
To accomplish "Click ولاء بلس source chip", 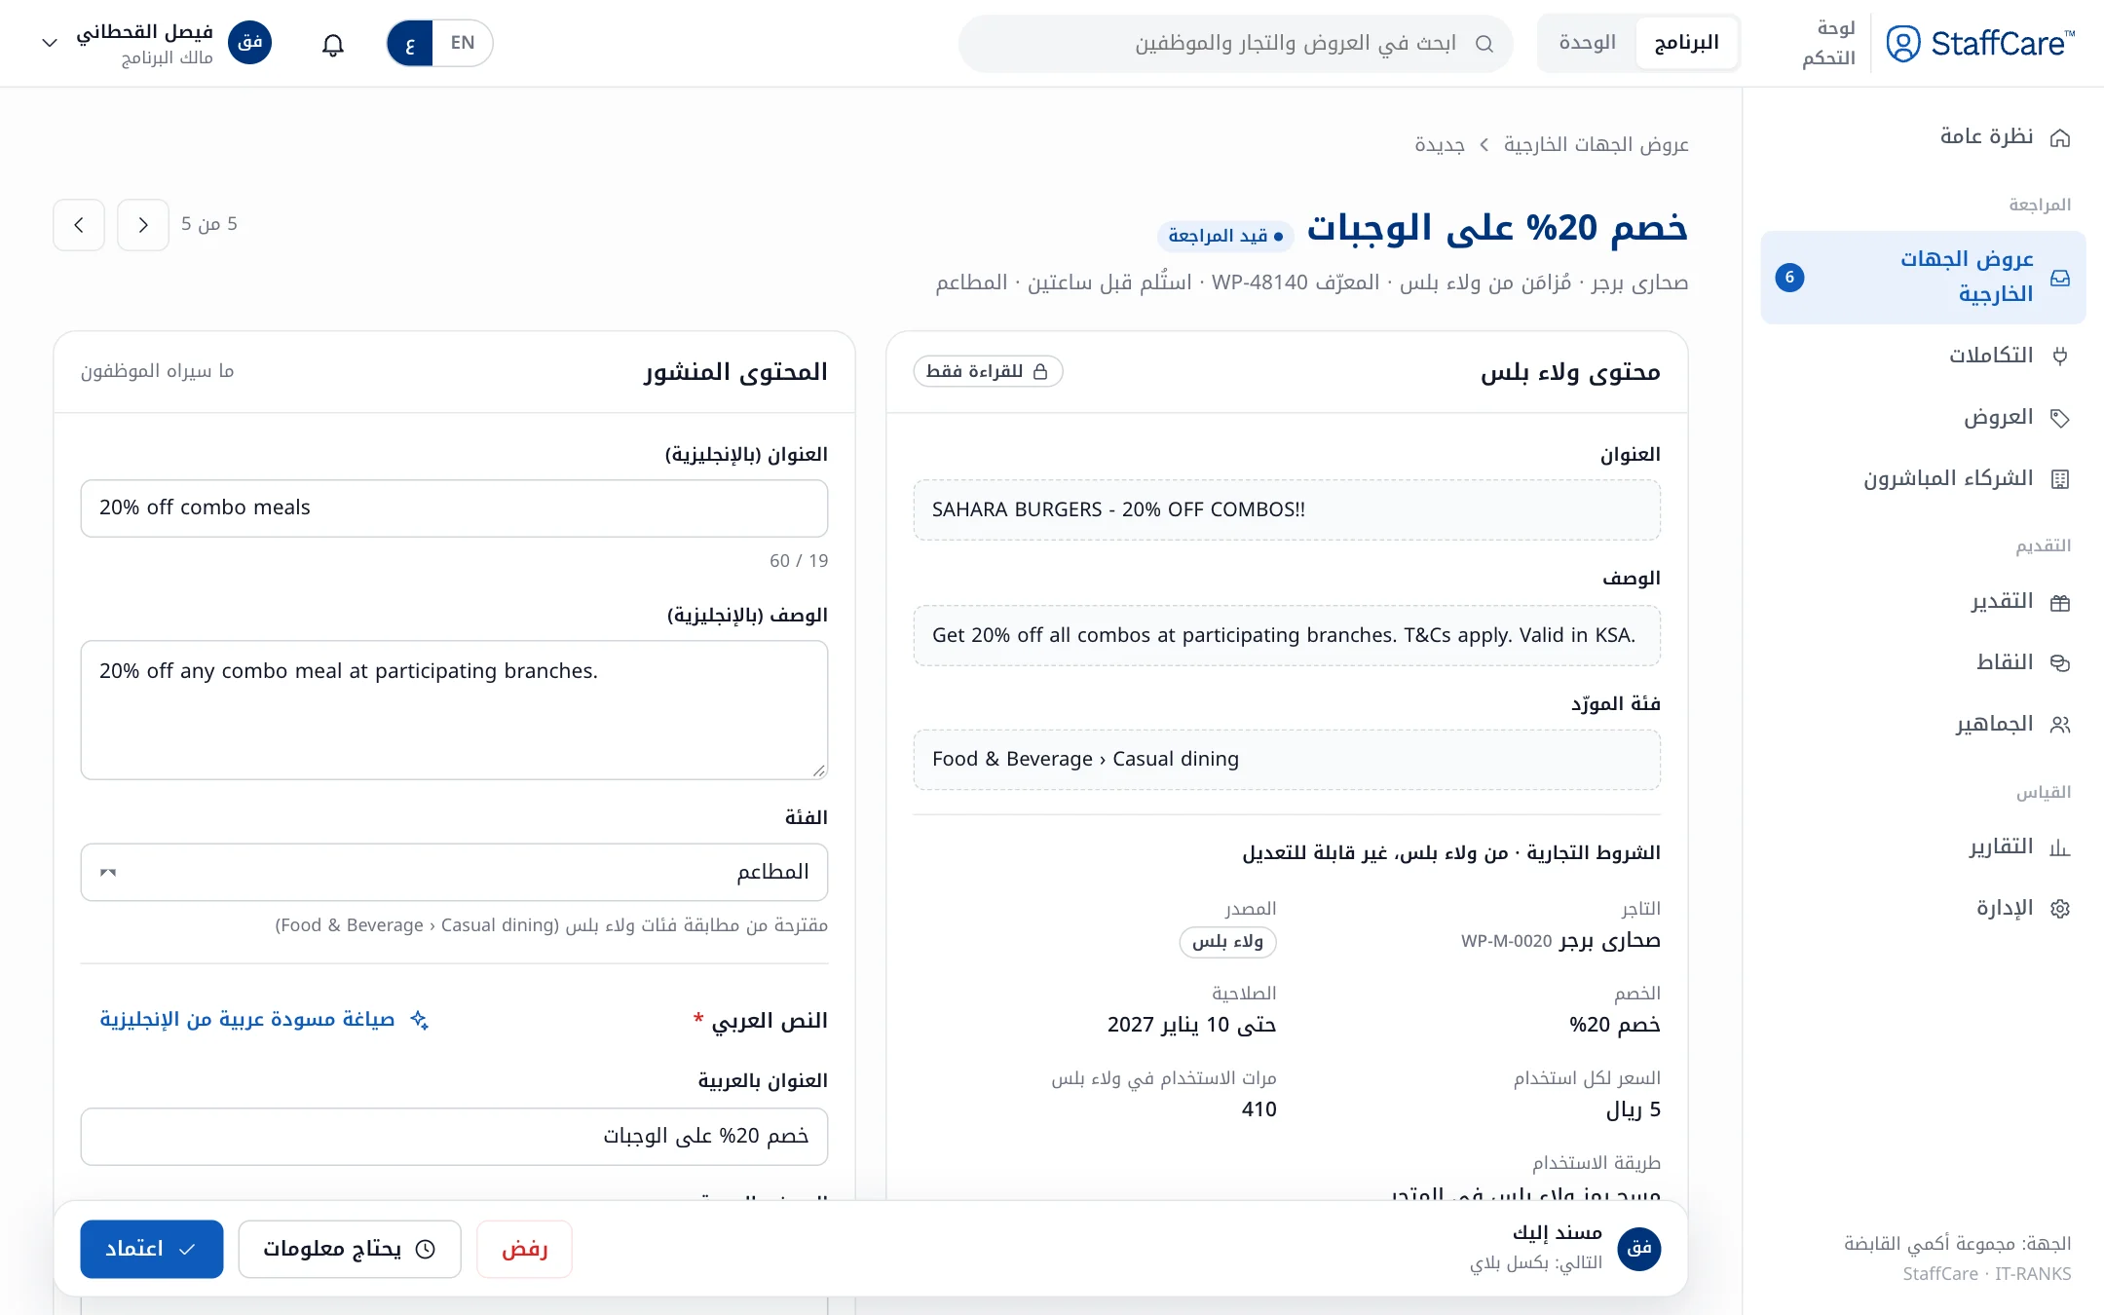I will (x=1227, y=941).
